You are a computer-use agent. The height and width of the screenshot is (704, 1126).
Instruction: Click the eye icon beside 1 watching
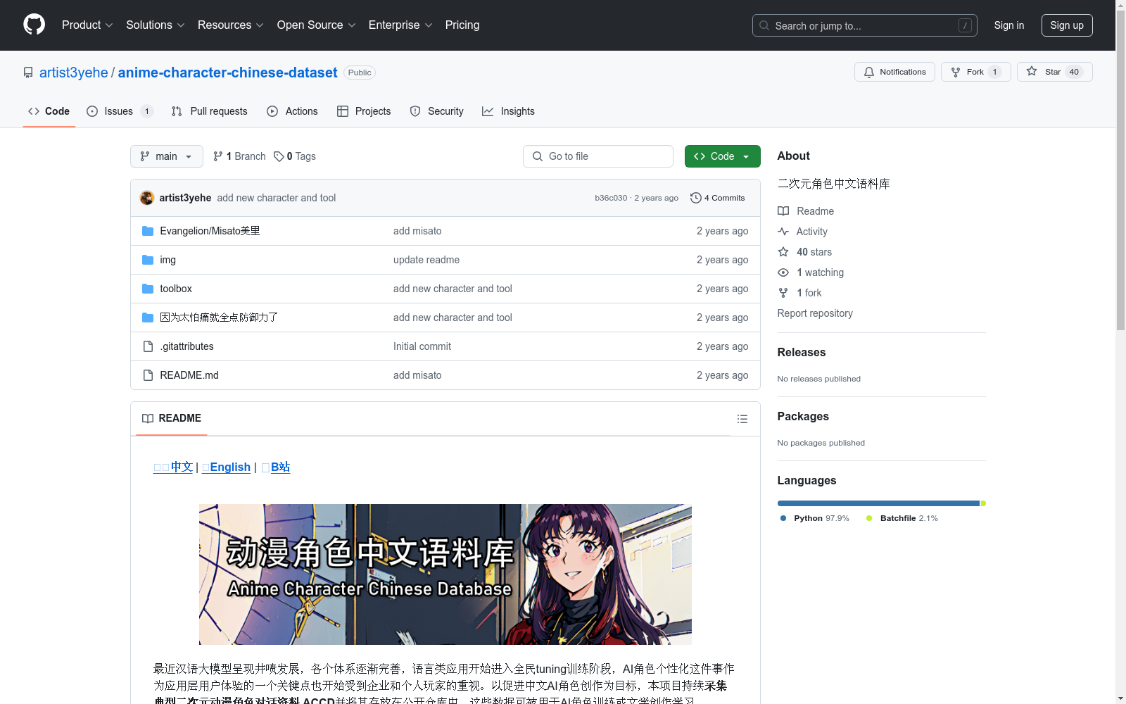pos(783,272)
